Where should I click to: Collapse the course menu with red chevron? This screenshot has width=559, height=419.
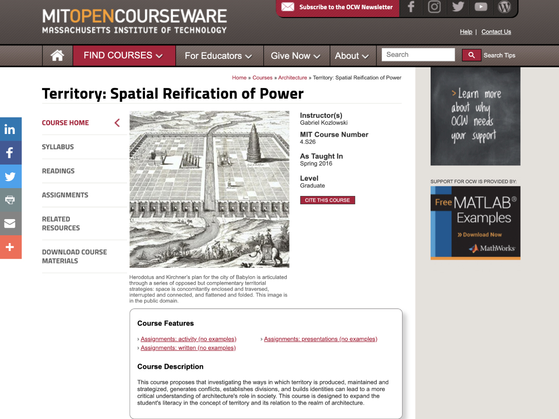point(117,123)
